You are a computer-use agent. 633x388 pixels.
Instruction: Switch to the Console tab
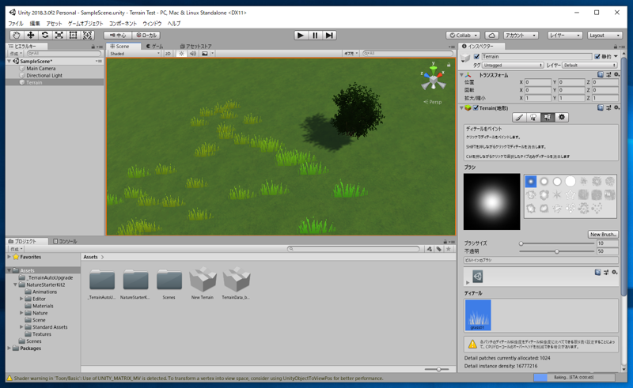coord(65,241)
